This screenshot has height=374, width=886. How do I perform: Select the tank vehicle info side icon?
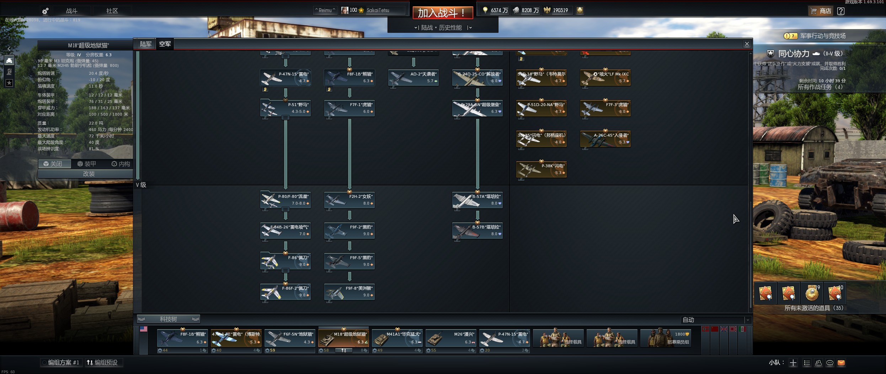(x=9, y=60)
